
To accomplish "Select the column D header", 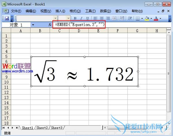I will tap(79, 31).
